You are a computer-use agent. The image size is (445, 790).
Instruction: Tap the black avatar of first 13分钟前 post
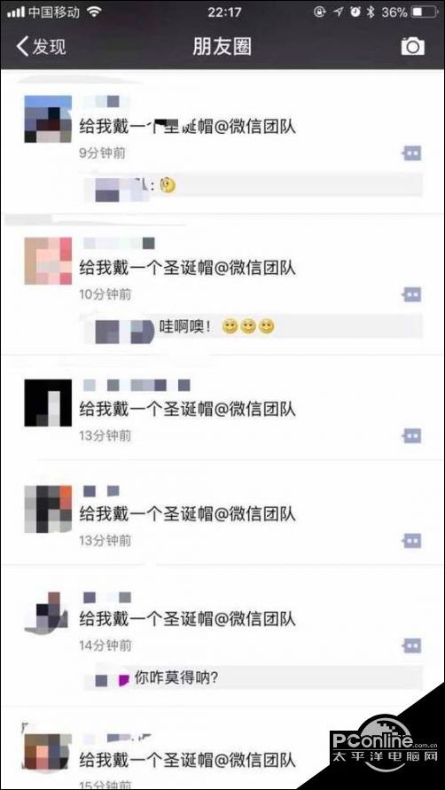click(48, 403)
